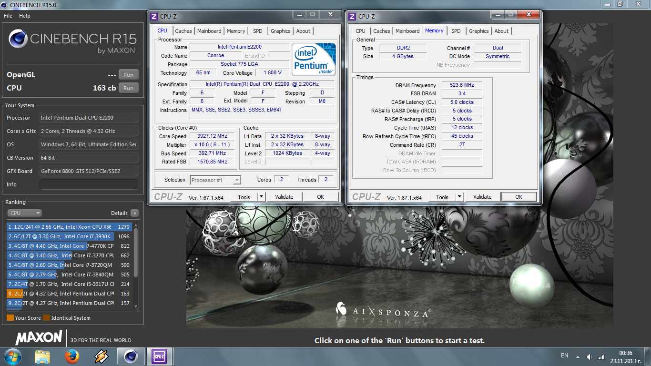
Task: Click OK in left CPU-Z window
Action: pos(321,197)
